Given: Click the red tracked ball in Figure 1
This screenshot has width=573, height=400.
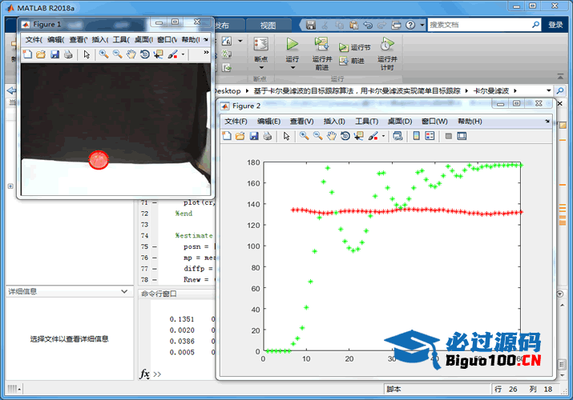Looking at the screenshot, I should coord(99,160).
